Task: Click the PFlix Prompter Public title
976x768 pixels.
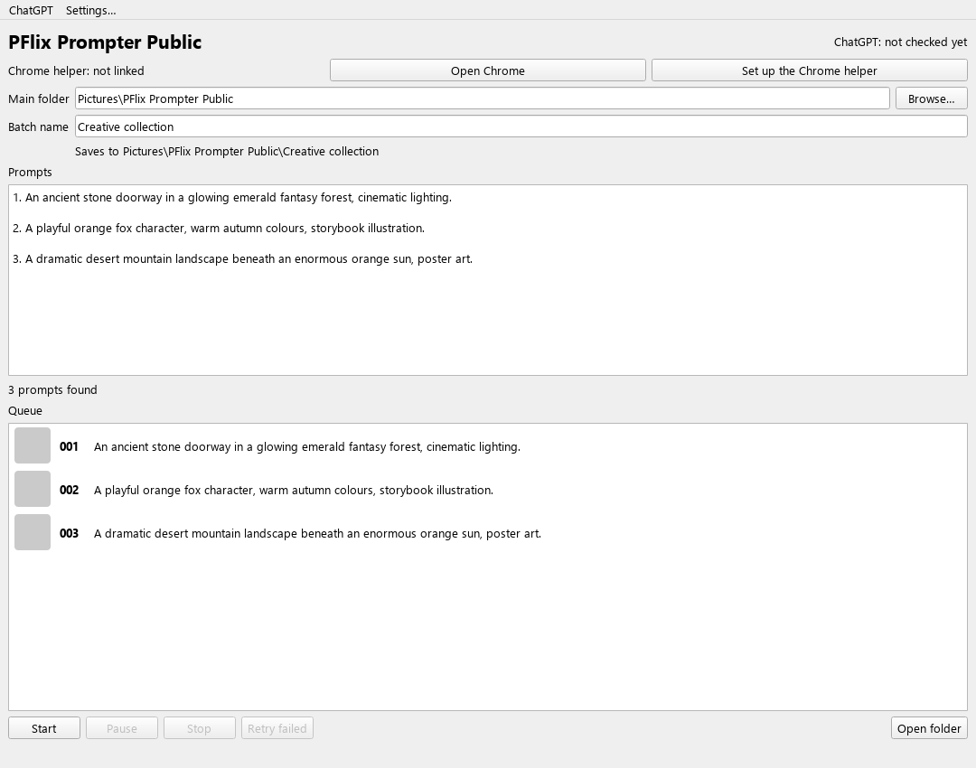Action: pos(105,42)
